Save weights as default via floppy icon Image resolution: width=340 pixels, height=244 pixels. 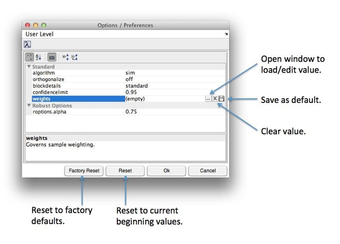click(x=221, y=99)
